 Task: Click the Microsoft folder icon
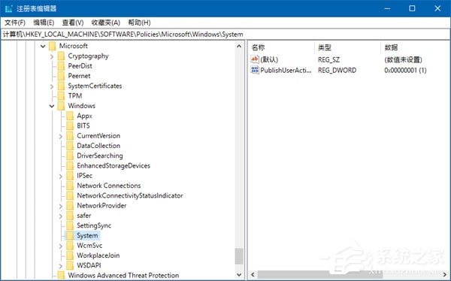(x=52, y=46)
